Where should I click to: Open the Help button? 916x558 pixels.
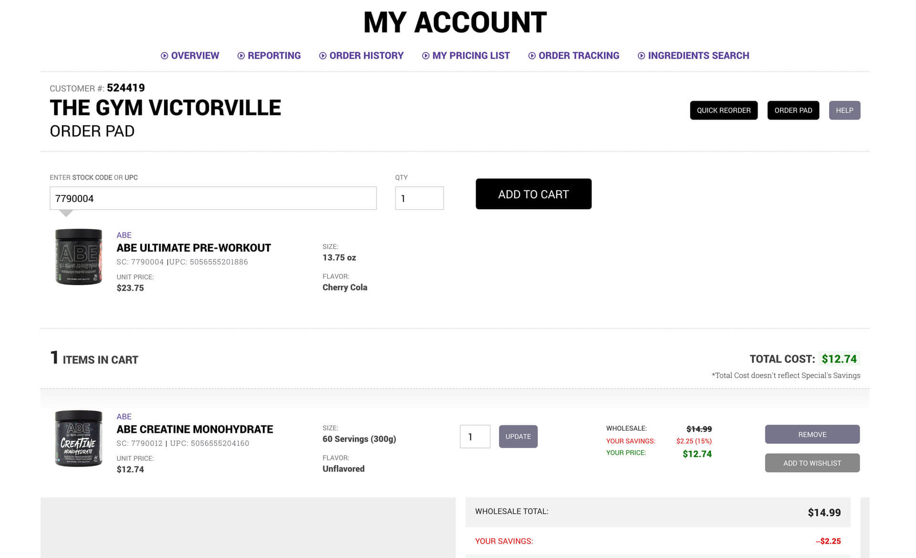point(844,110)
